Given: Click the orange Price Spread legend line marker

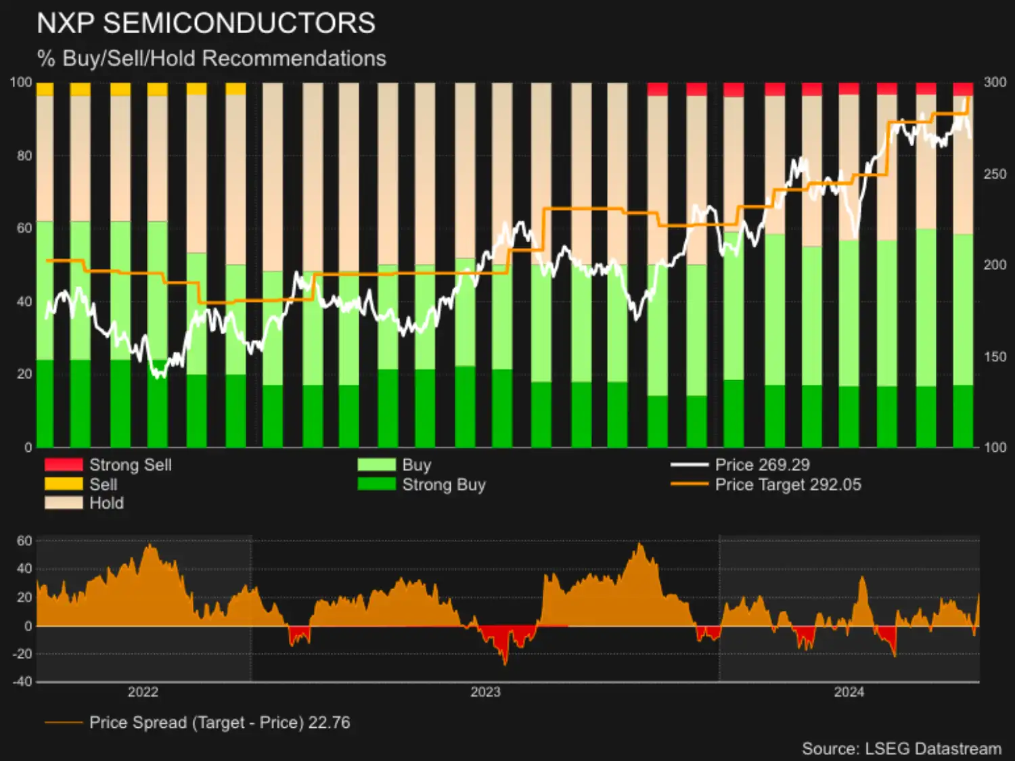Looking at the screenshot, I should [x=64, y=722].
